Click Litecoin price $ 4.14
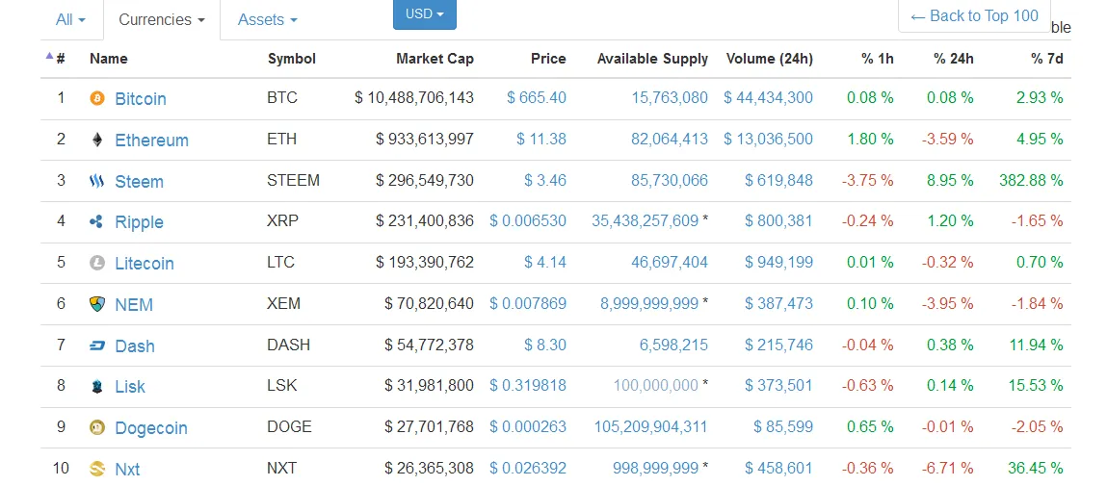The height and width of the screenshot is (486, 1107). point(545,262)
